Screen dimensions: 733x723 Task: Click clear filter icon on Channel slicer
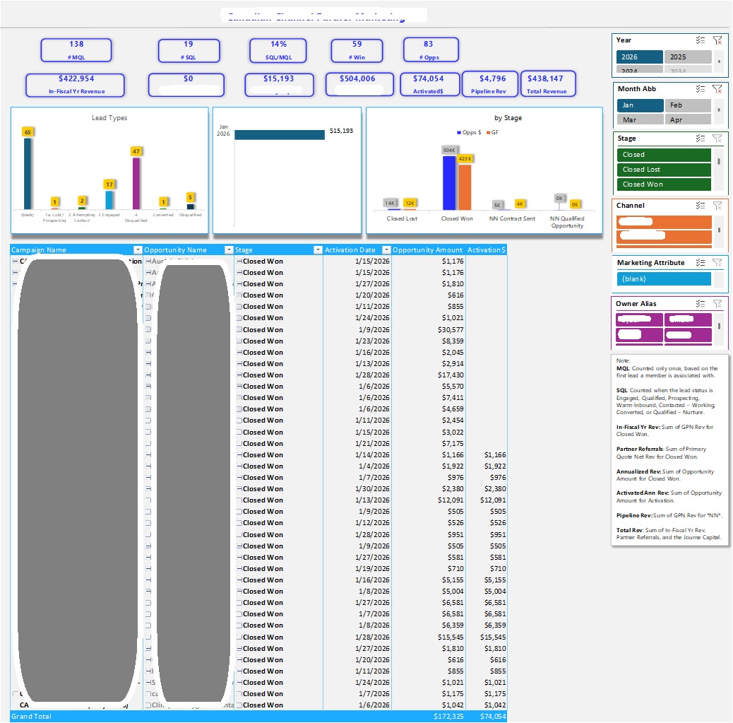coord(717,206)
